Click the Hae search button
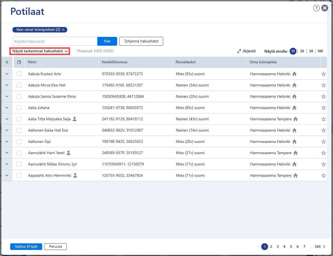 tap(107, 41)
